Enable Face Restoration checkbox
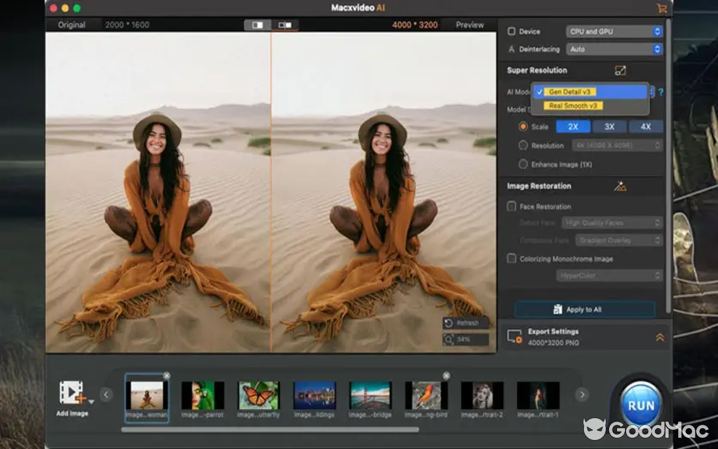 coord(512,207)
